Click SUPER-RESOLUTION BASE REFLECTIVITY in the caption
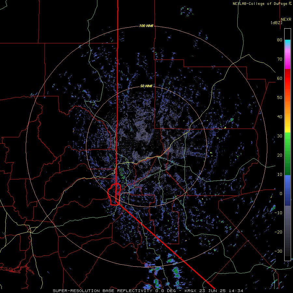Image resolution: width=293 pixels, height=293 pixels. 103,291
